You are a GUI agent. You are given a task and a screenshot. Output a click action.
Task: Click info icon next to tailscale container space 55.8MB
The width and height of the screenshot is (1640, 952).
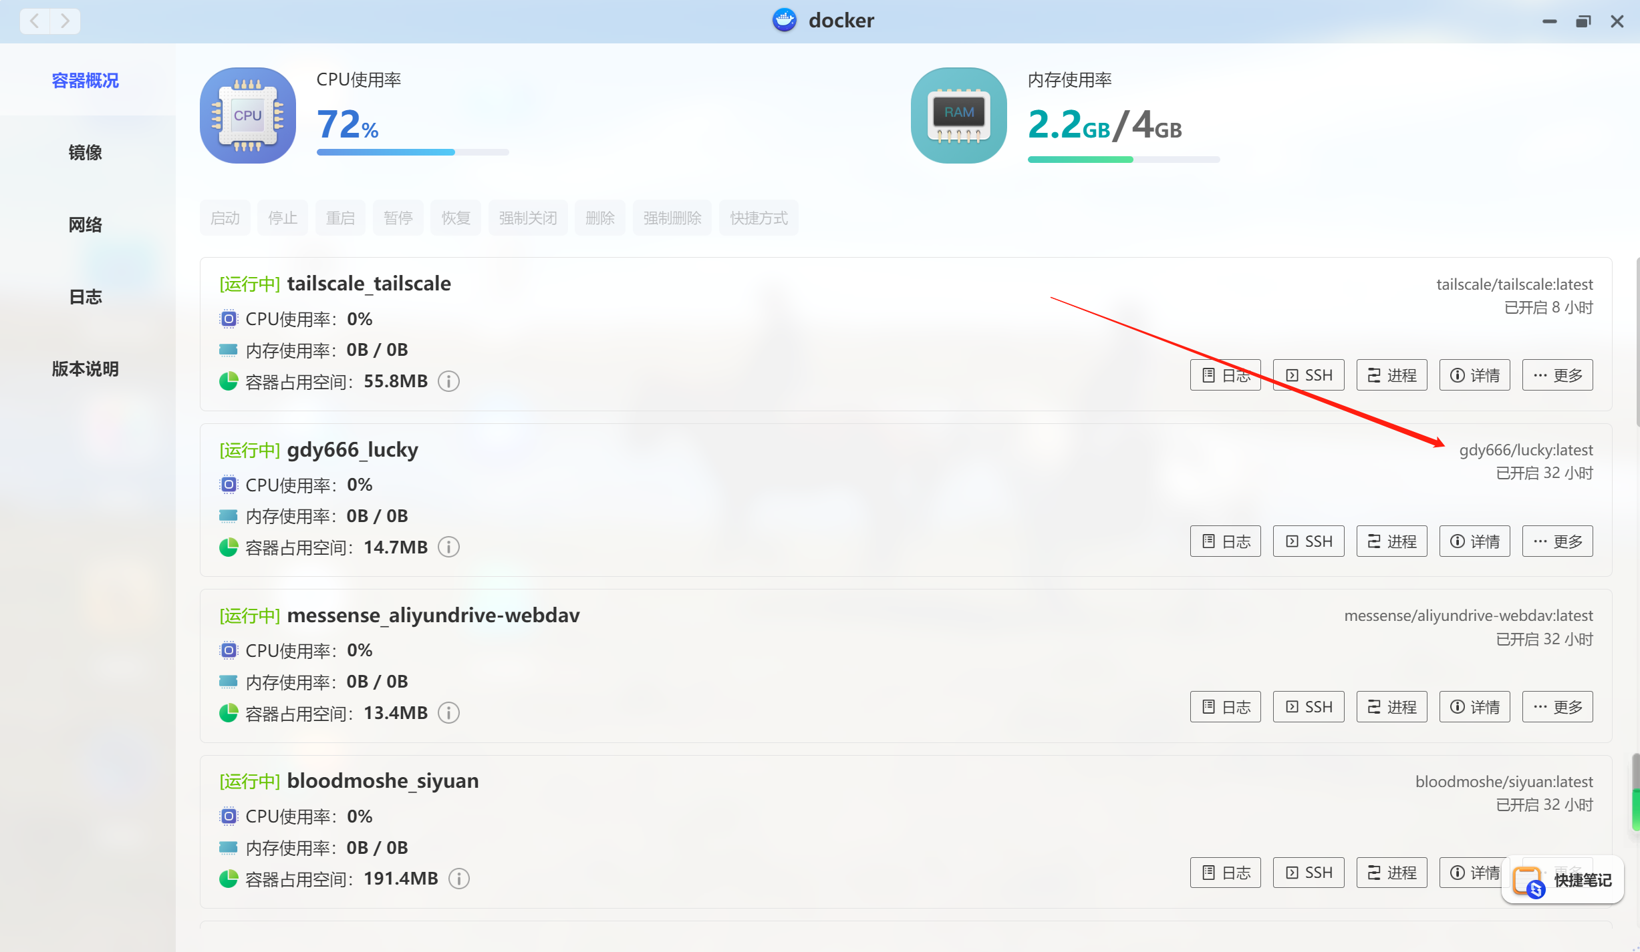[448, 381]
